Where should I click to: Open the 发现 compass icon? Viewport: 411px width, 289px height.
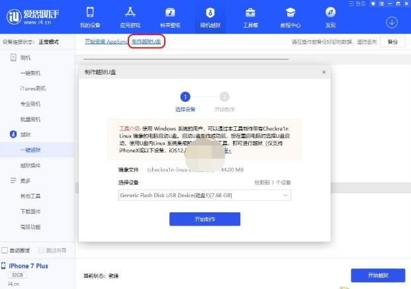330,13
